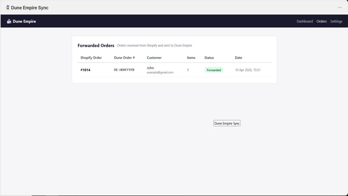Click the Dune Empire brand name in navbar
The image size is (348, 196).
(24, 21)
